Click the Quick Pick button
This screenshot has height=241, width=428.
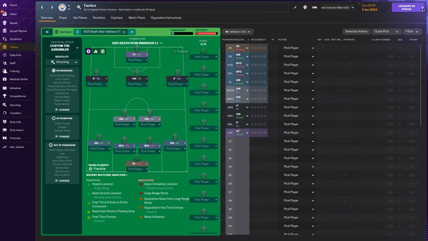coord(382,31)
